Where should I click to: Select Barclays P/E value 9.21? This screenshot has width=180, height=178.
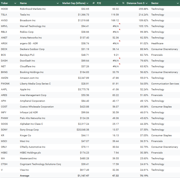pyautogui.click(x=116, y=55)
